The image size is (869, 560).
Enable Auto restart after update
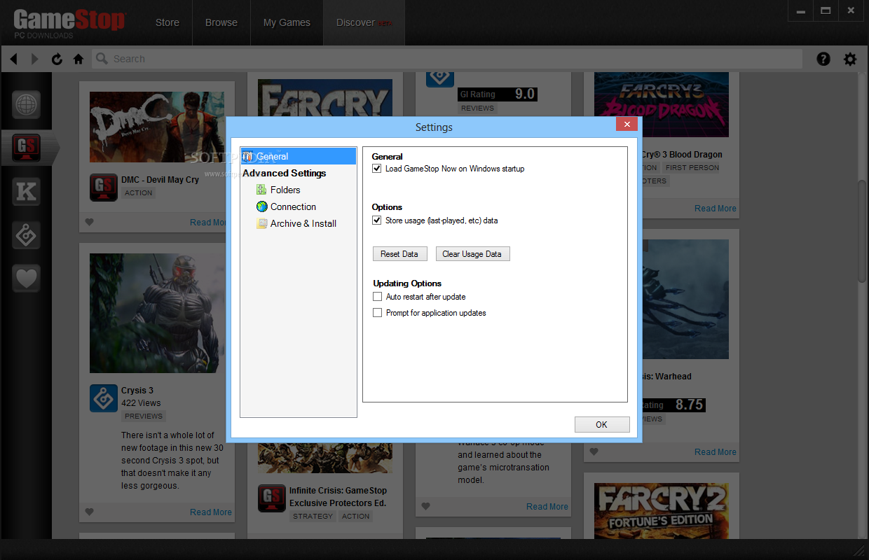pos(377,297)
